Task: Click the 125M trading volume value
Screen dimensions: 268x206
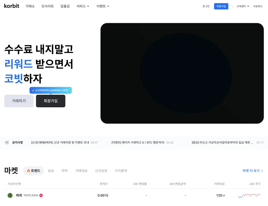Action: point(220,195)
